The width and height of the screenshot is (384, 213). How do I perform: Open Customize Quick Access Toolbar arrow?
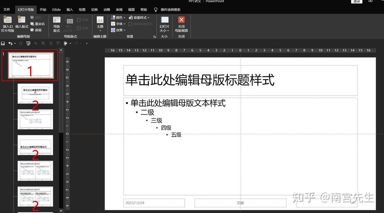pyautogui.click(x=87, y=43)
